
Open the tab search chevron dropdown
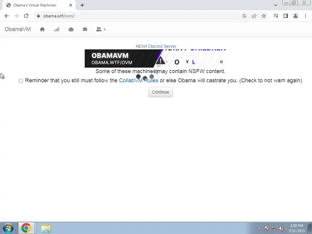point(275,5)
